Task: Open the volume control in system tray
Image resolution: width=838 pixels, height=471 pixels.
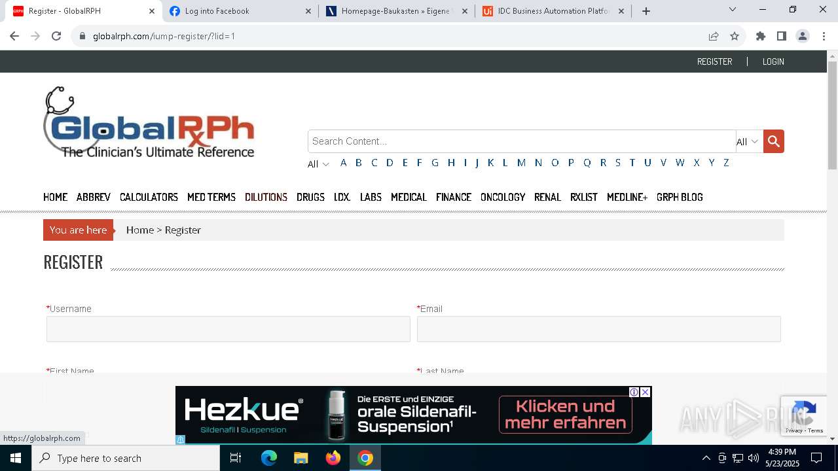Action: click(754, 458)
